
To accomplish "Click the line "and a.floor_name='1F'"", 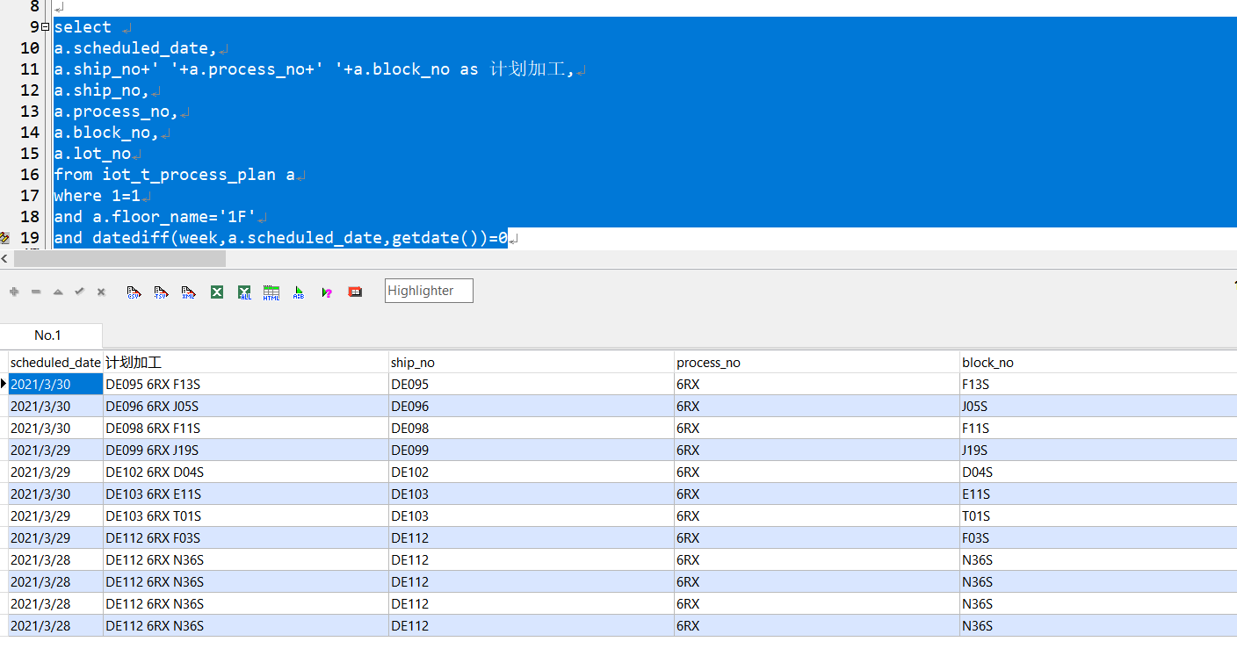I will 155,217.
